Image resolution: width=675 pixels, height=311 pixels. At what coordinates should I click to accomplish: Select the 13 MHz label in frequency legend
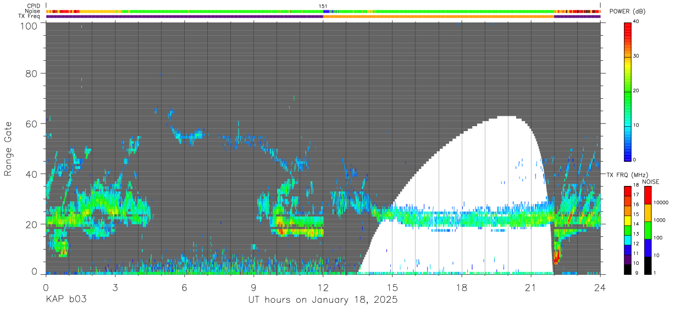click(x=636, y=234)
